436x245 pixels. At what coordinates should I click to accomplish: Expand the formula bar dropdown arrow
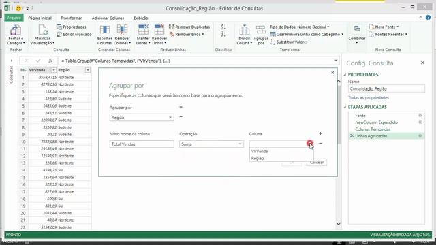point(336,61)
